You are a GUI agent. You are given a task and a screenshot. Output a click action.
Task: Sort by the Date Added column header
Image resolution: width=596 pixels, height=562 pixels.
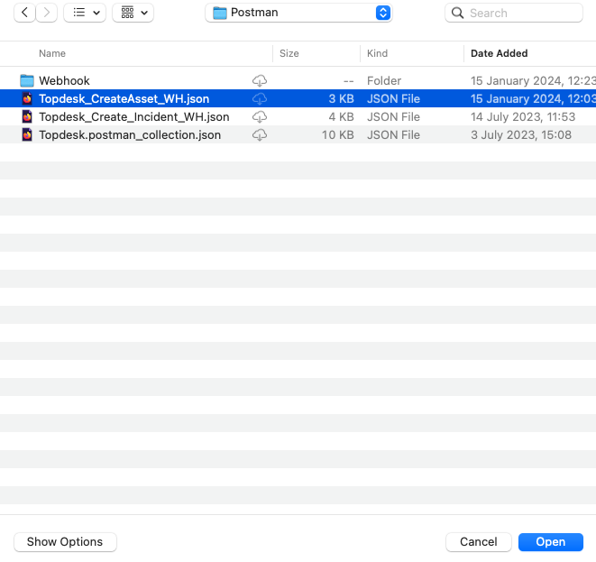coord(500,53)
